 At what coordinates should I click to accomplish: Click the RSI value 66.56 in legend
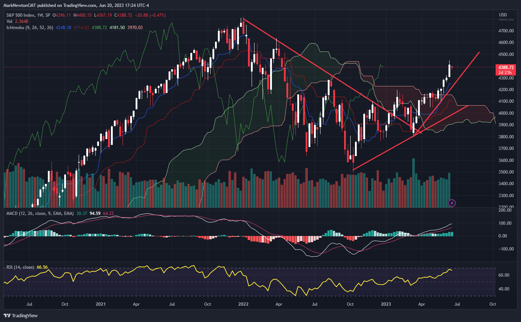click(42, 267)
